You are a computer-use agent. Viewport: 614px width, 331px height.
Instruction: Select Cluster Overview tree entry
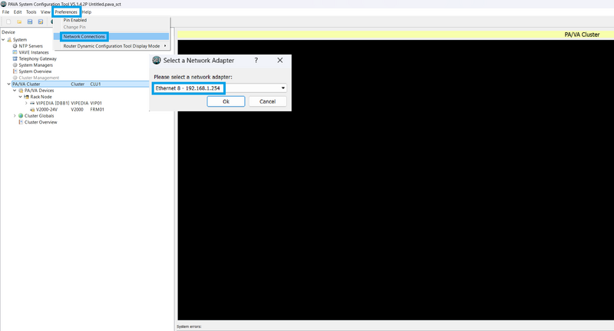point(41,122)
